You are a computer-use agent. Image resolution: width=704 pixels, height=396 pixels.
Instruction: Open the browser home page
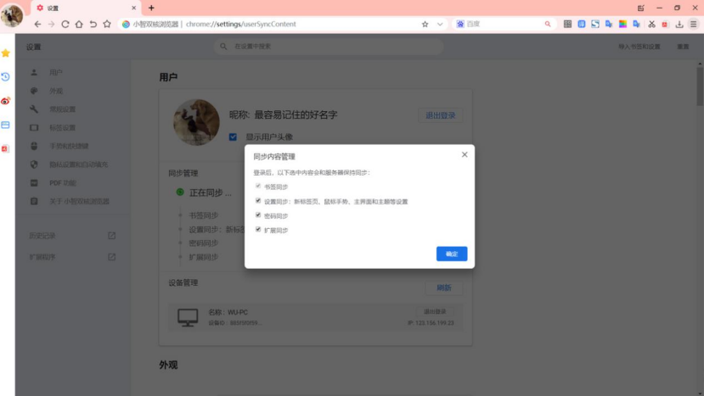(79, 25)
